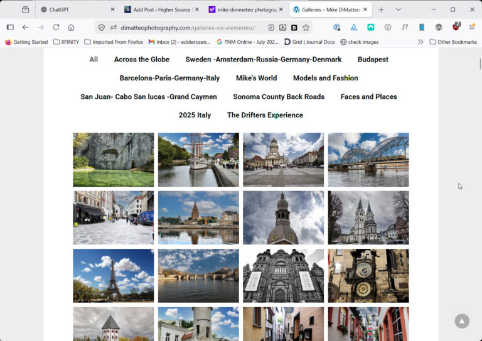Viewport: 482px width, 341px height.
Task: Open the WordPress extension icon in the toolbar
Action: coord(439,28)
